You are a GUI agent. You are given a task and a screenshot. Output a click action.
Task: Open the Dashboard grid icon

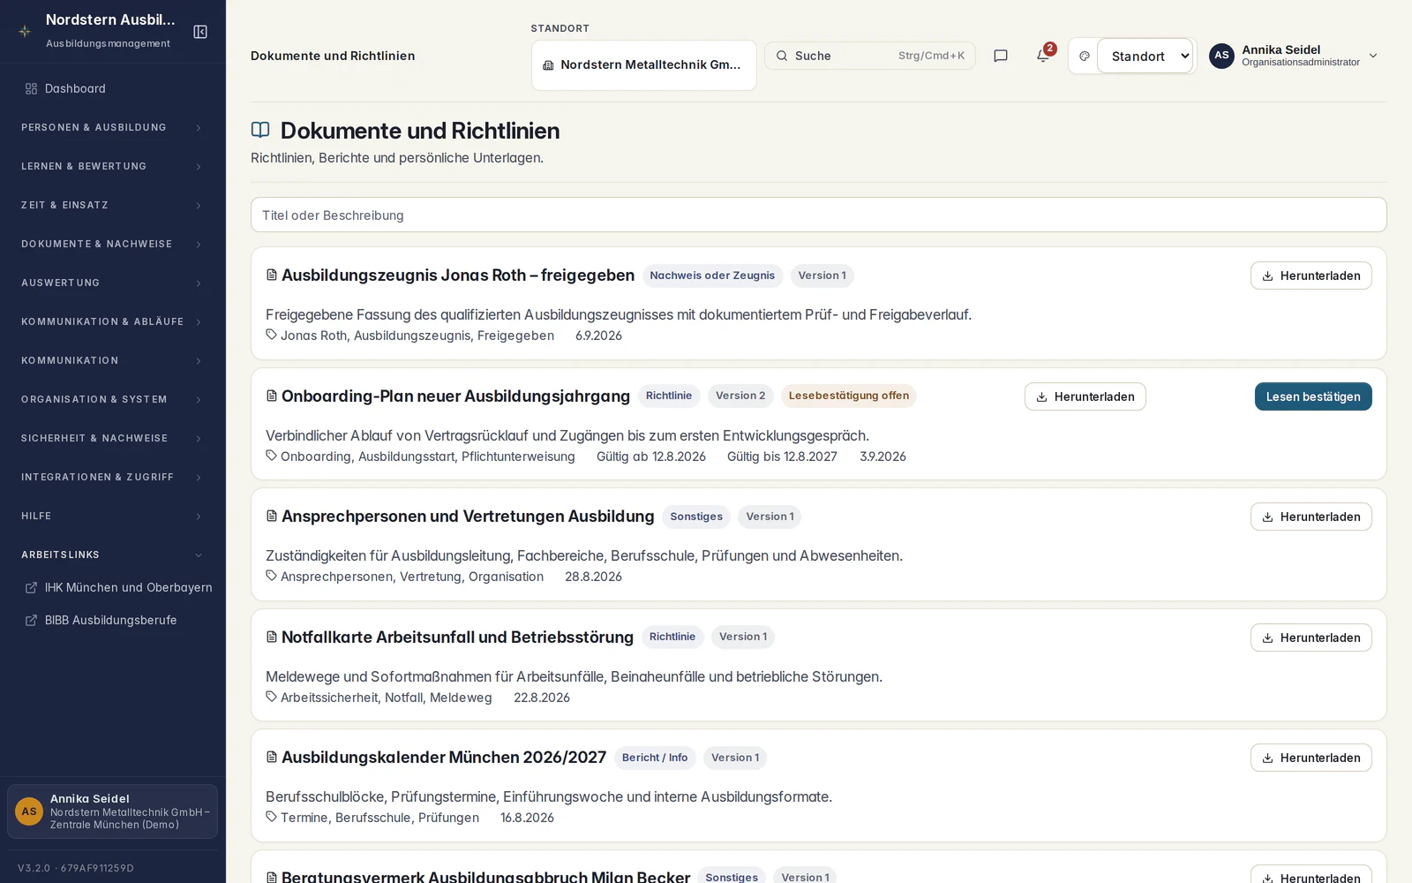coord(31,89)
